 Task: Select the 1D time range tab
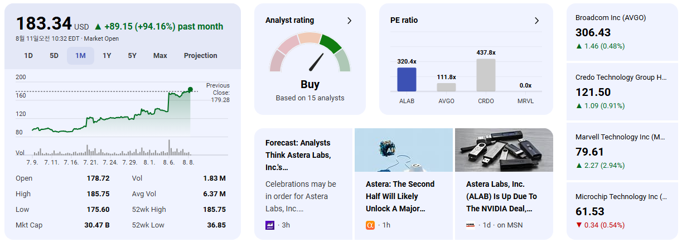coord(28,56)
